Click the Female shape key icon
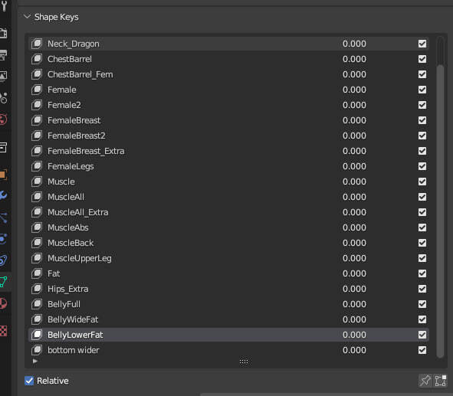This screenshot has width=453, height=396. click(x=37, y=90)
